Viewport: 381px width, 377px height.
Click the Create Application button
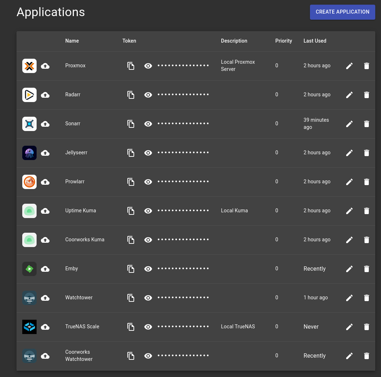click(342, 12)
